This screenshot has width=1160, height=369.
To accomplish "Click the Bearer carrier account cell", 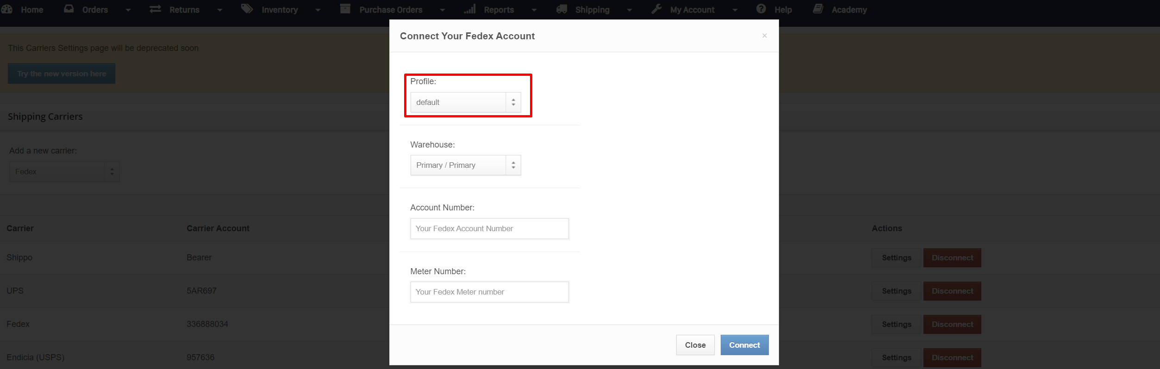I will [x=199, y=258].
